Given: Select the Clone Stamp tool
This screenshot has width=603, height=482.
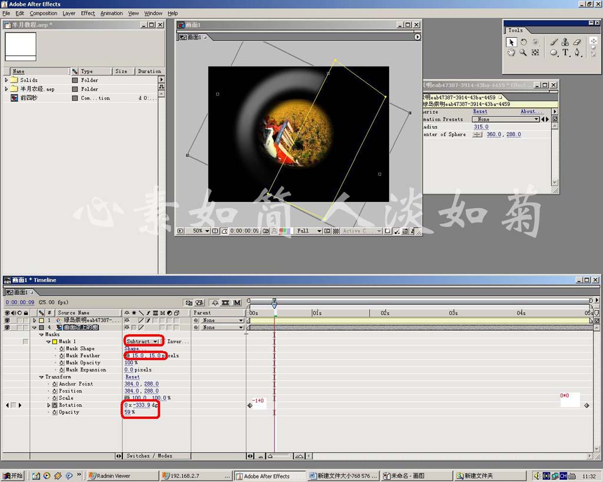Looking at the screenshot, I should [x=565, y=42].
